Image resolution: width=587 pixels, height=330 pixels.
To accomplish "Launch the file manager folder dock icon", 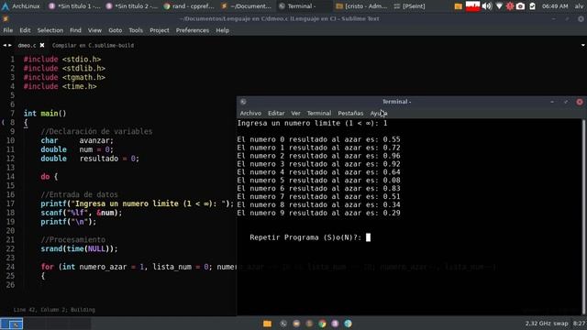I will pos(267,324).
